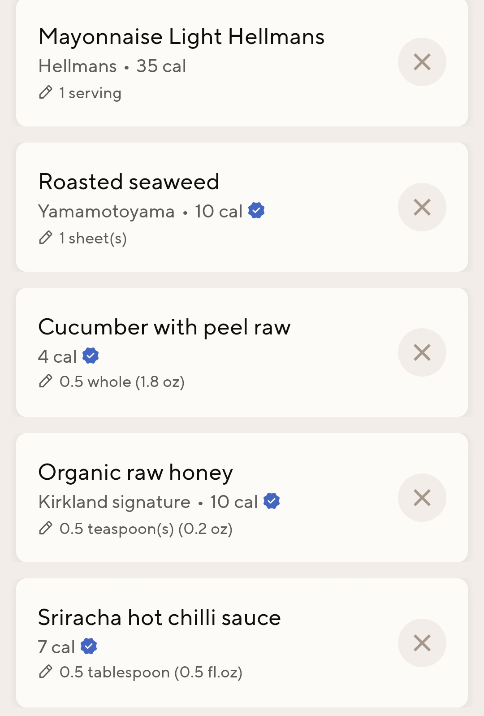Remove Mayonnaise Light Hellmans with X icon
This screenshot has height=716, width=484.
tap(422, 62)
